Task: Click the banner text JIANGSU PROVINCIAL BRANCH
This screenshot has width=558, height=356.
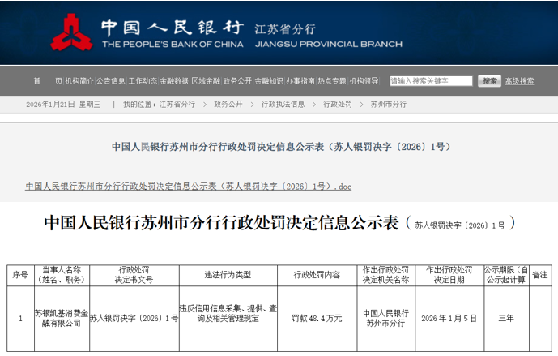Action: pos(329,44)
